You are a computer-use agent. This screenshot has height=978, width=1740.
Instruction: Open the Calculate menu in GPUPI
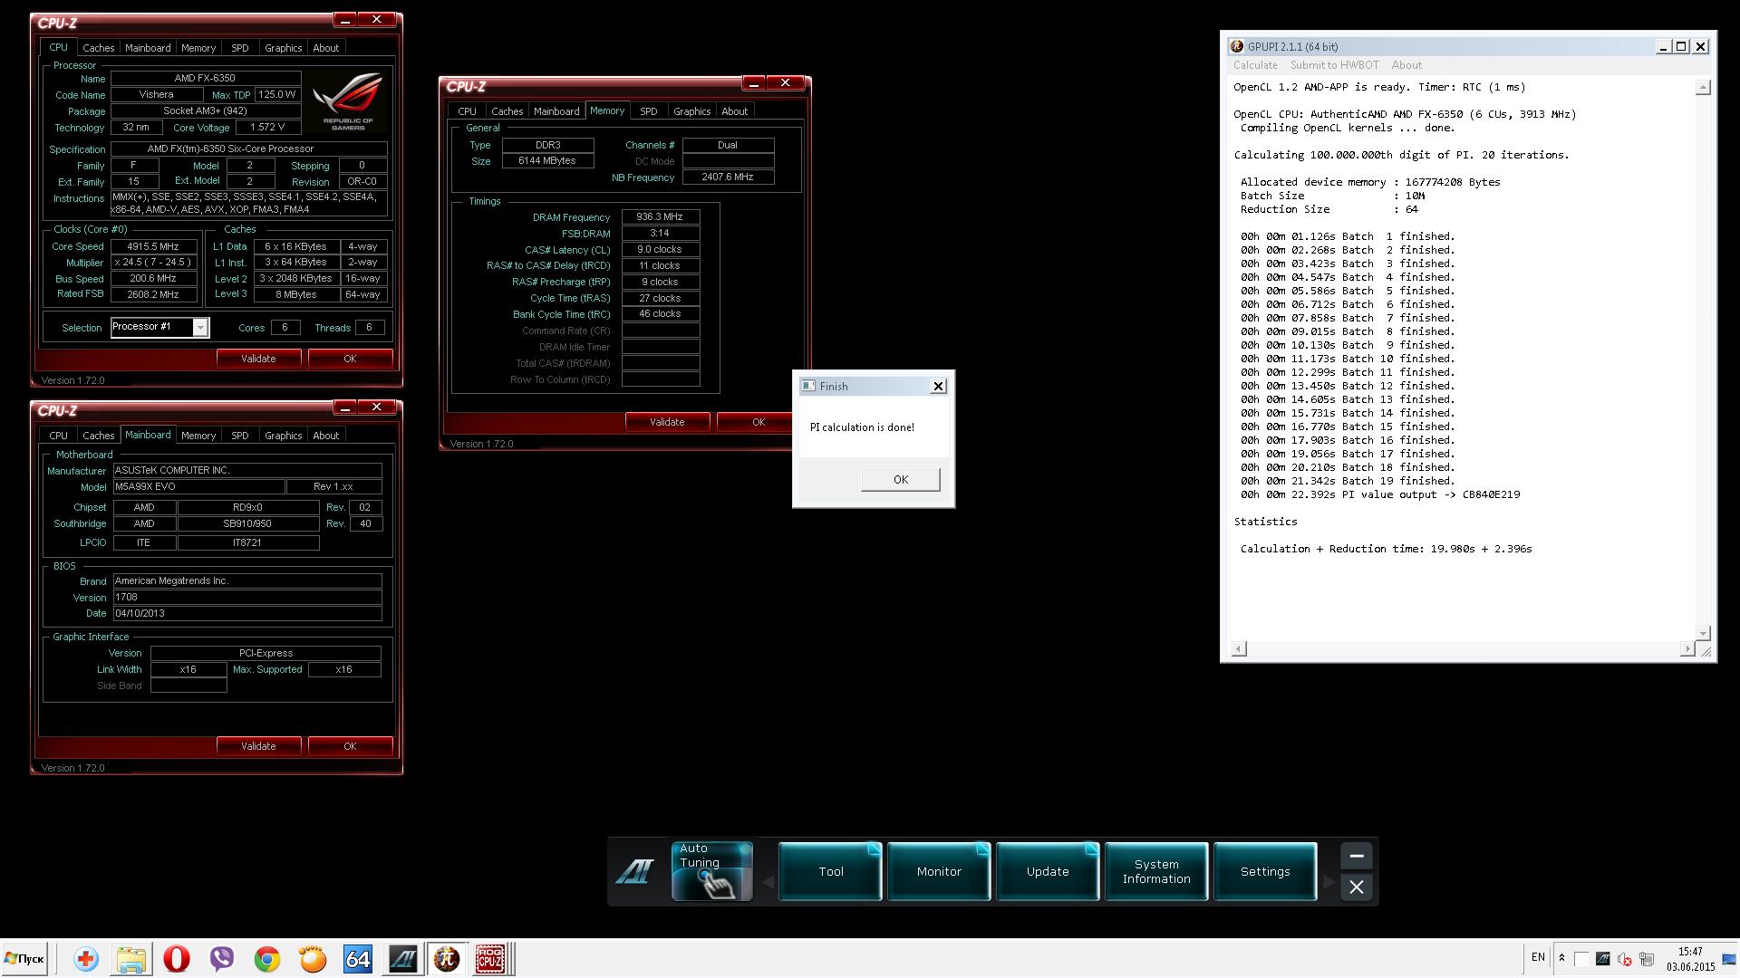pos(1255,65)
